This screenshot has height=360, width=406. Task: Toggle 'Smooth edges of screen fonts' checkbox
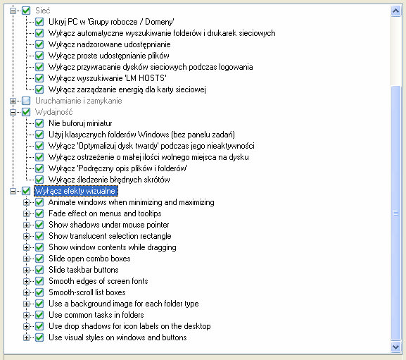click(39, 281)
